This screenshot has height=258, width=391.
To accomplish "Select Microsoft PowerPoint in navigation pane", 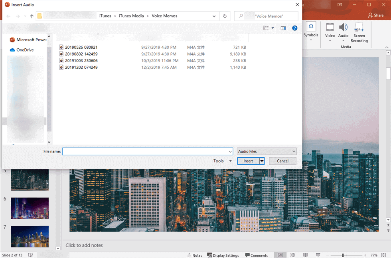I will tap(28, 40).
